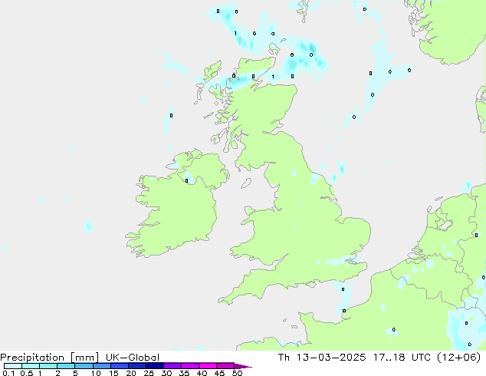This screenshot has height=376, width=486.
Task: Select the 1–2 mm legend swatch
Action: click(x=48, y=366)
